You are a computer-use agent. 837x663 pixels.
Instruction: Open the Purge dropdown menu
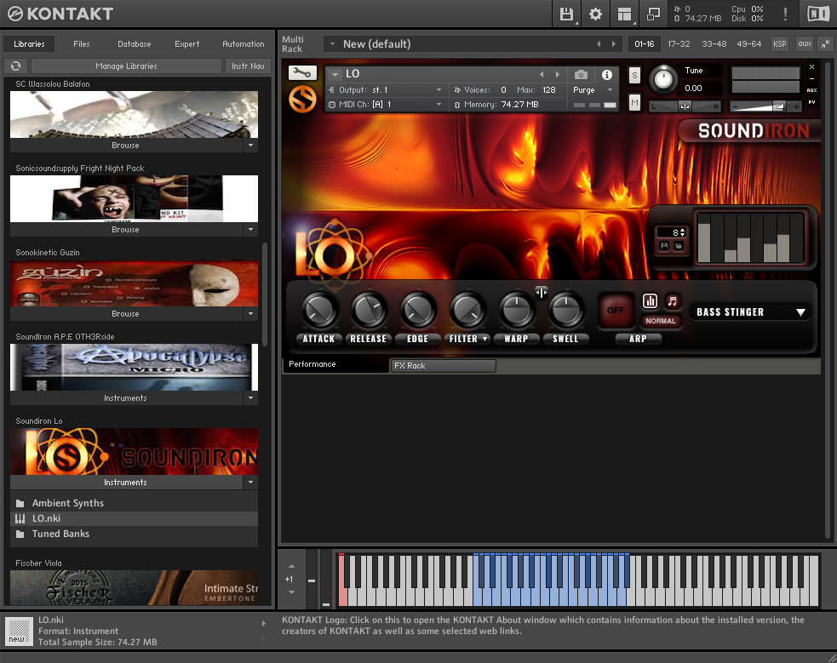pyautogui.click(x=593, y=89)
